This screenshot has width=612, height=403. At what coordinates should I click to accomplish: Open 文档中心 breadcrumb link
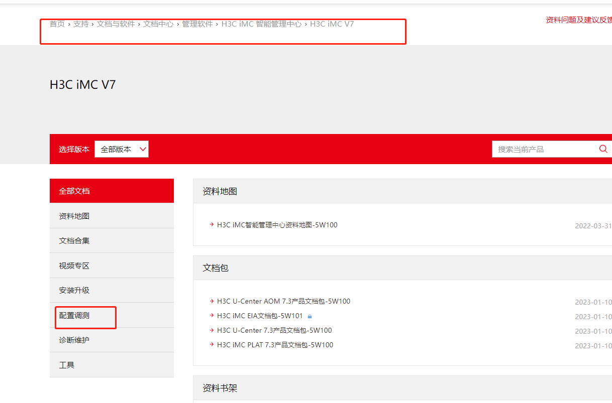click(x=158, y=24)
